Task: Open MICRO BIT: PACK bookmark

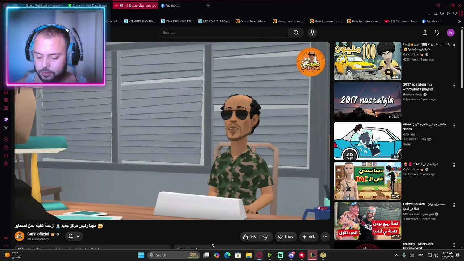Action: point(214,21)
